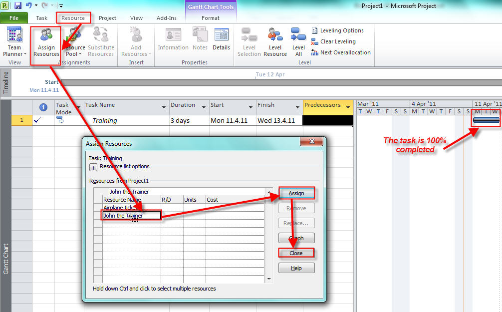
Task: Click the Close button in Assign Resources
Action: 296,253
